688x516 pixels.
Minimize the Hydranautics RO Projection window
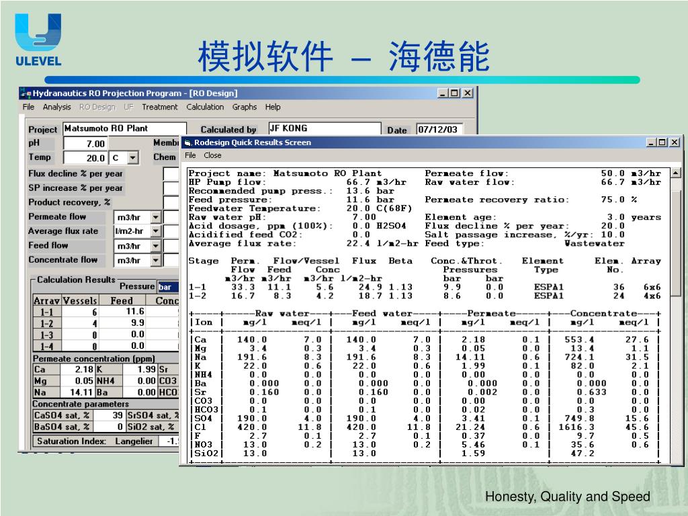(x=442, y=93)
